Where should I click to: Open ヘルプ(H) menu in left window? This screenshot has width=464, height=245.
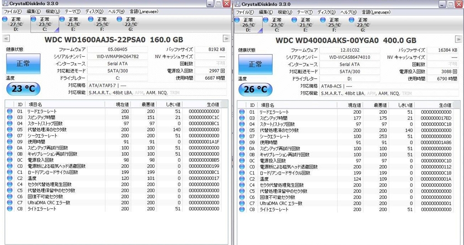(x=116, y=11)
